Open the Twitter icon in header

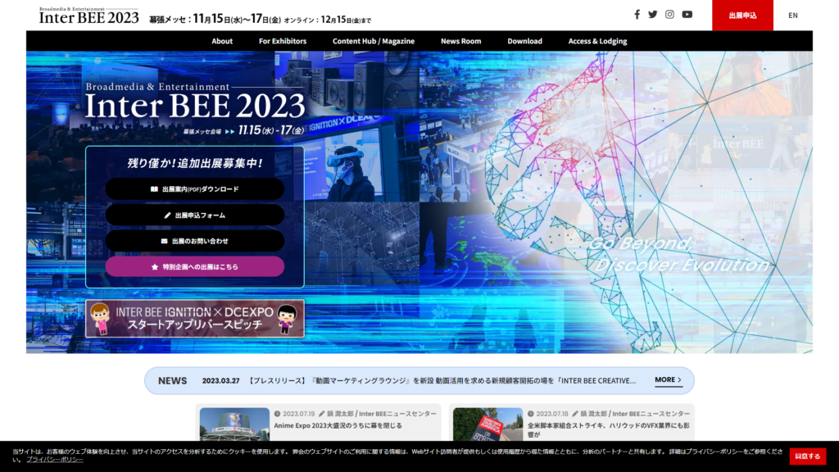tap(653, 15)
